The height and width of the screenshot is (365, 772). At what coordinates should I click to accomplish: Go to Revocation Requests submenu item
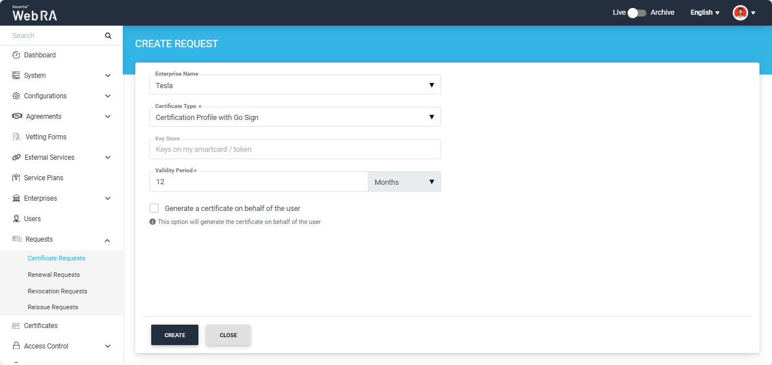57,291
